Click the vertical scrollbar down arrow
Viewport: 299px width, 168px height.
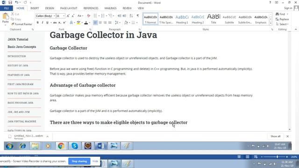coord(290,129)
